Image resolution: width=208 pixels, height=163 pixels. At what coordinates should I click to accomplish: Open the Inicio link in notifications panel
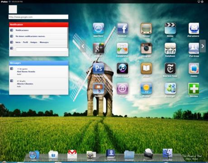point(18,42)
